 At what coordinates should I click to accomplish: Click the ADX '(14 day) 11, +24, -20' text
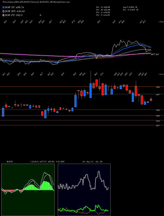click(92, 162)
